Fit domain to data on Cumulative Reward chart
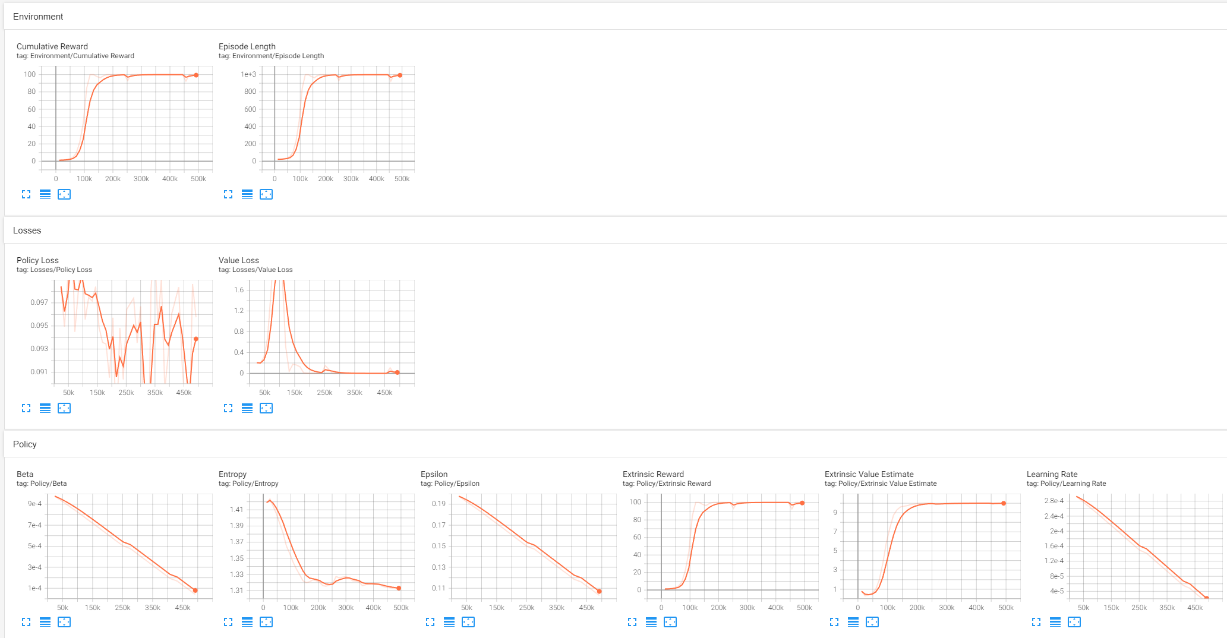The image size is (1227, 638). pyautogui.click(x=64, y=194)
